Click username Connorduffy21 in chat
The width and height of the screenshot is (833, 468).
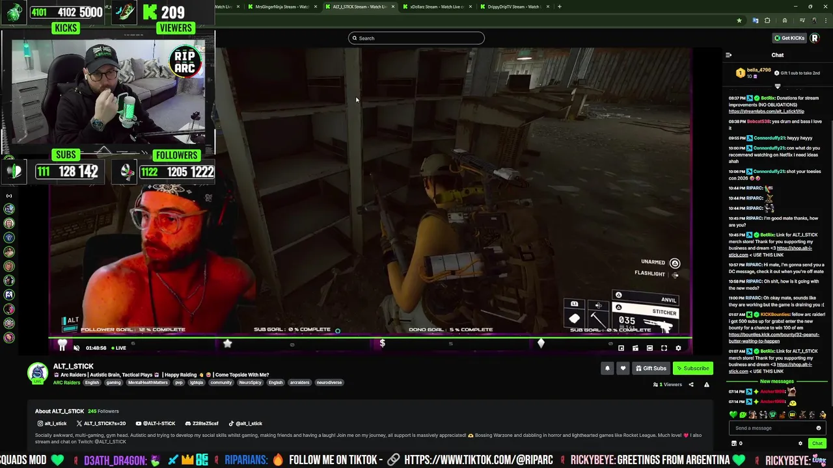tap(768, 138)
